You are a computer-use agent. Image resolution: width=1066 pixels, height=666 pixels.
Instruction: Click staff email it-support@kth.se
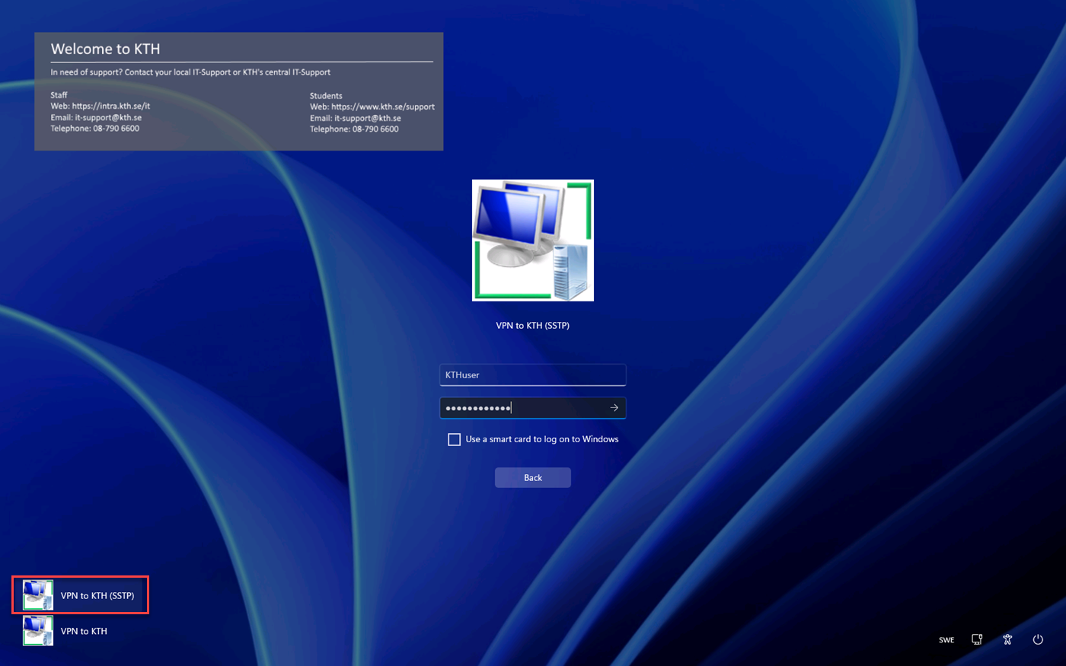(x=108, y=117)
